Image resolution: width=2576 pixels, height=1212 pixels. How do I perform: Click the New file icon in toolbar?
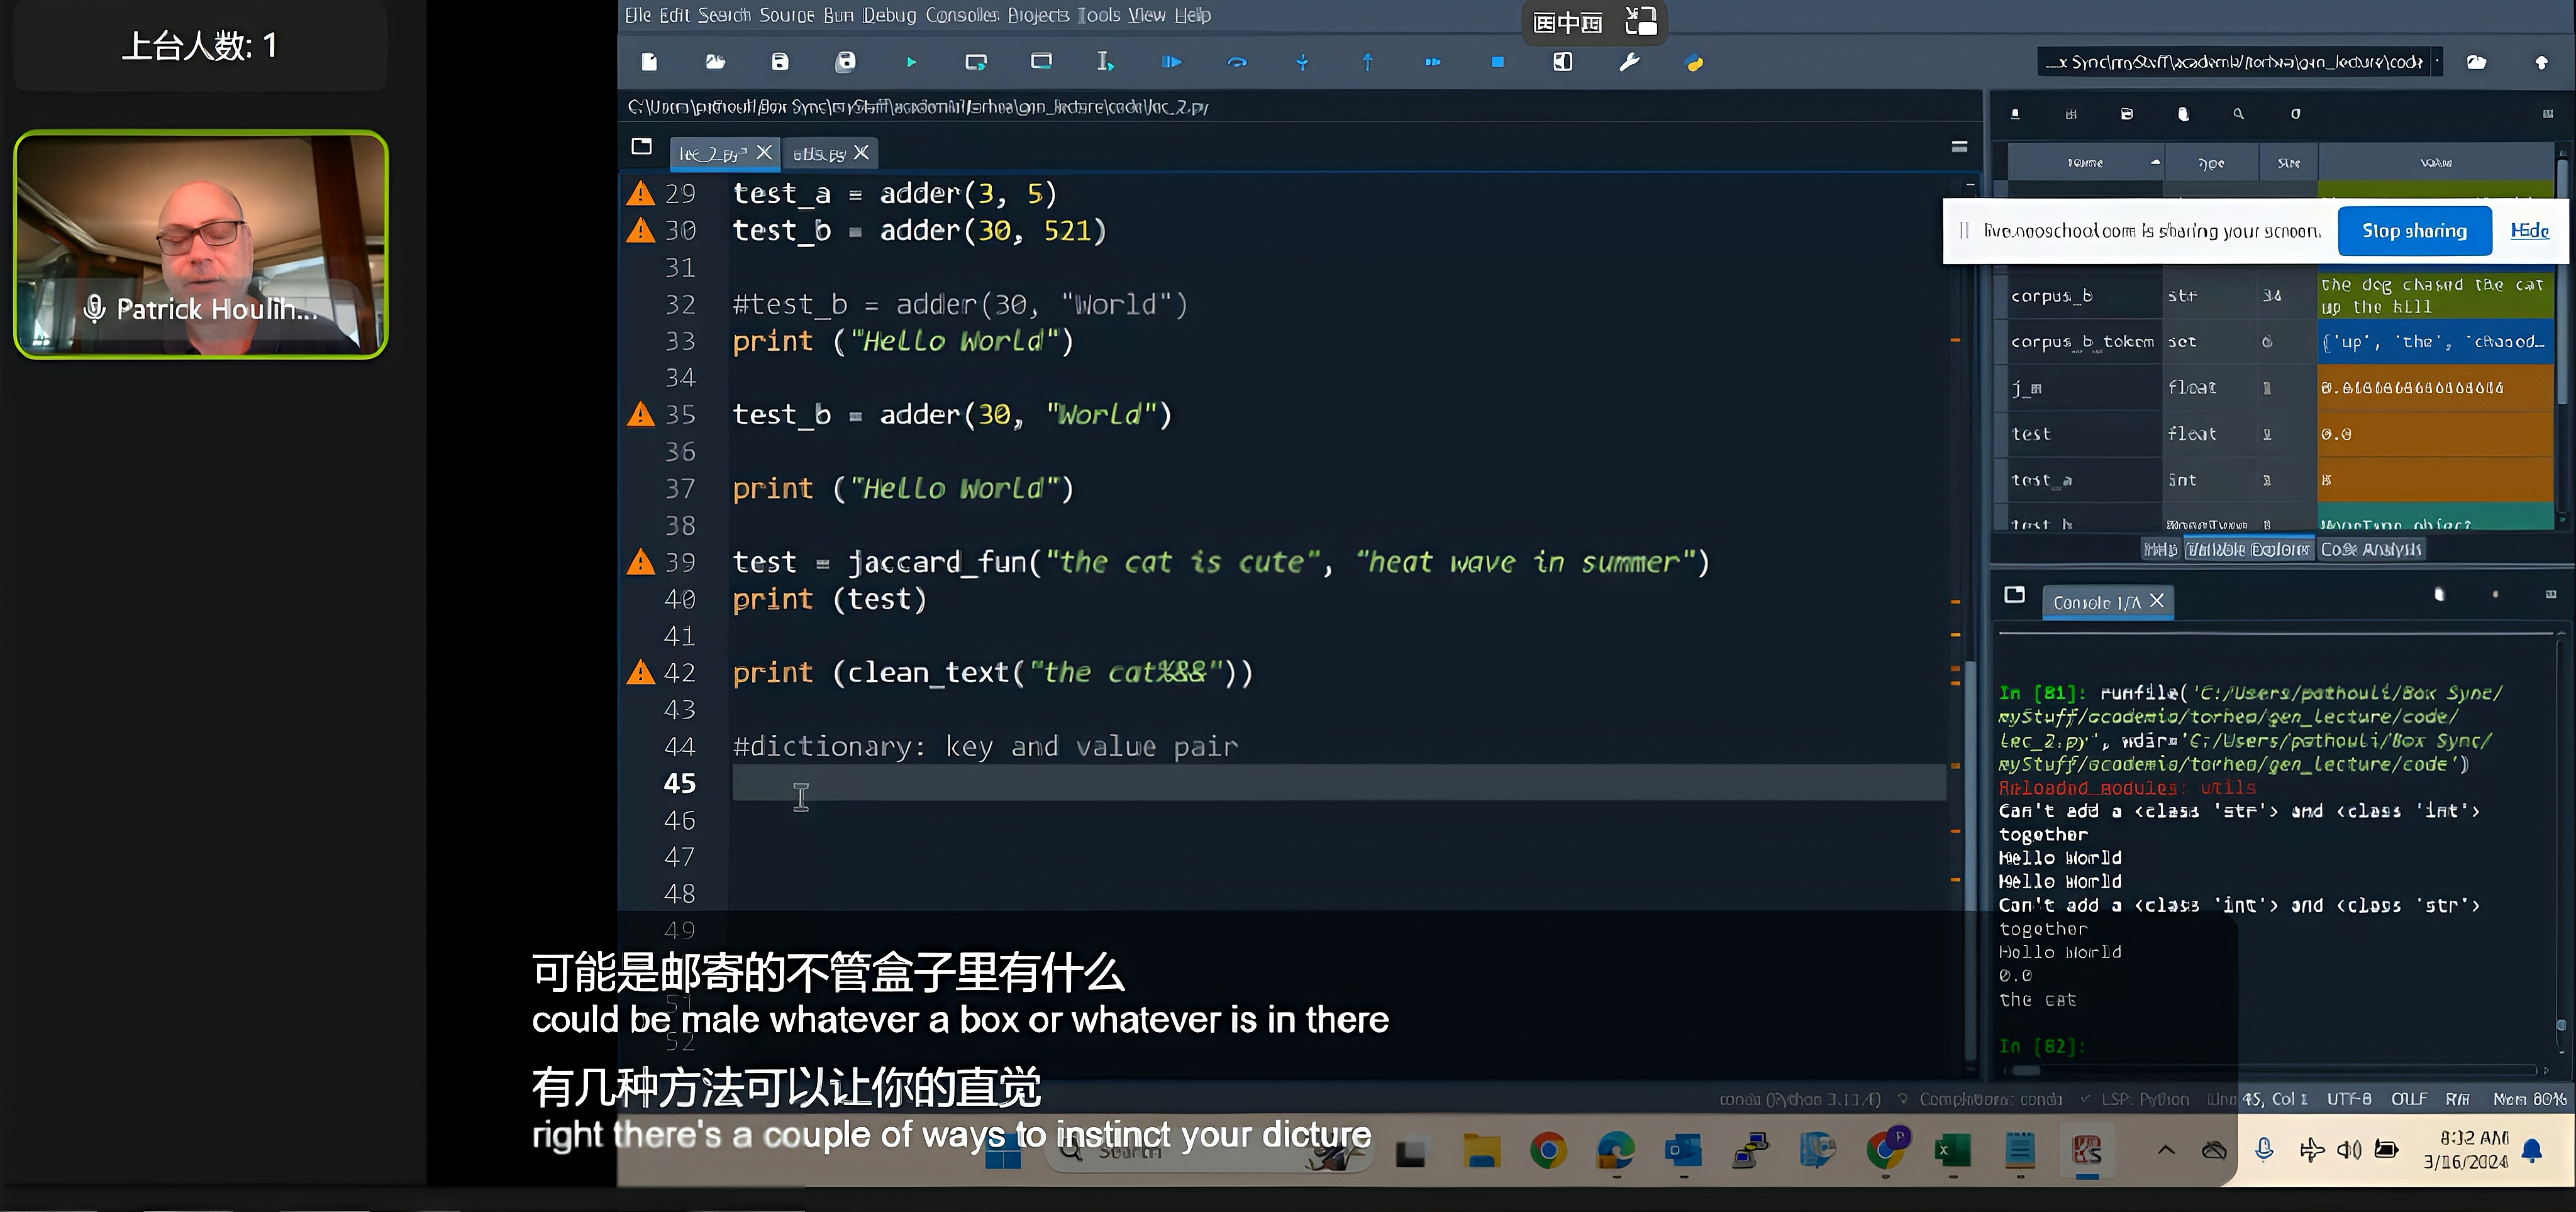(649, 62)
